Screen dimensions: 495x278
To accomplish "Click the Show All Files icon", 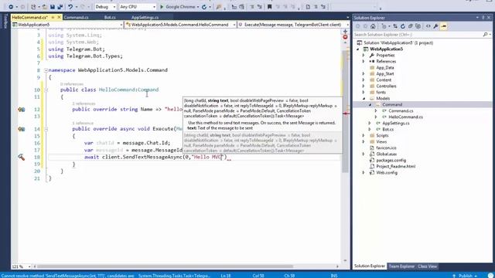I will 418,26.
